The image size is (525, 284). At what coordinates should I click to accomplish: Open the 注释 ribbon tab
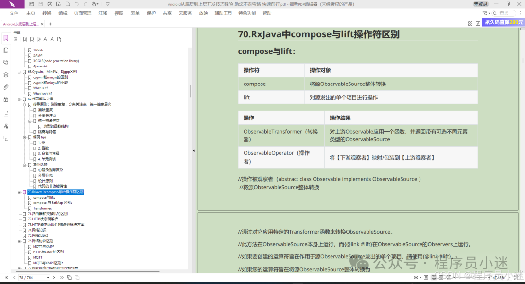(103, 13)
